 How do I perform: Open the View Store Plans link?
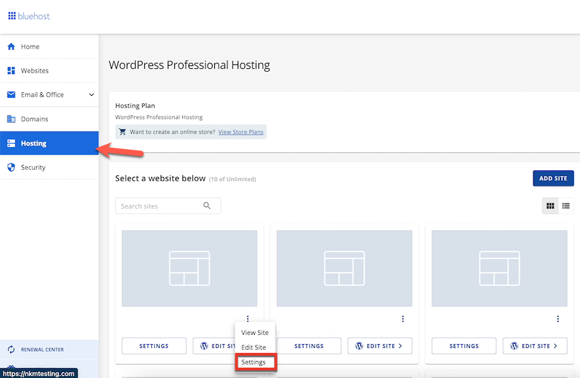[x=241, y=132]
